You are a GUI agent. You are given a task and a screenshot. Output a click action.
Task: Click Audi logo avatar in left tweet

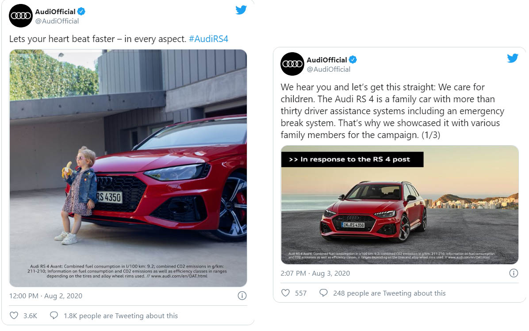coord(21,16)
